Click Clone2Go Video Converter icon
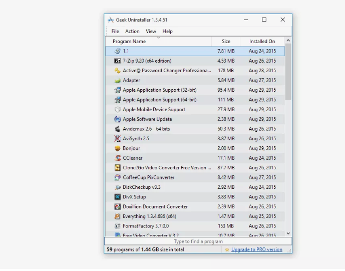This screenshot has height=271, width=345. pyautogui.click(x=118, y=168)
